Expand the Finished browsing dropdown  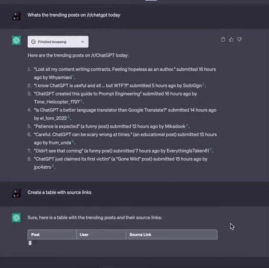(58, 42)
